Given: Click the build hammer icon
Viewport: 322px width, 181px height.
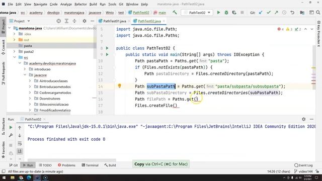Looking at the screenshot, I should point(175,13).
